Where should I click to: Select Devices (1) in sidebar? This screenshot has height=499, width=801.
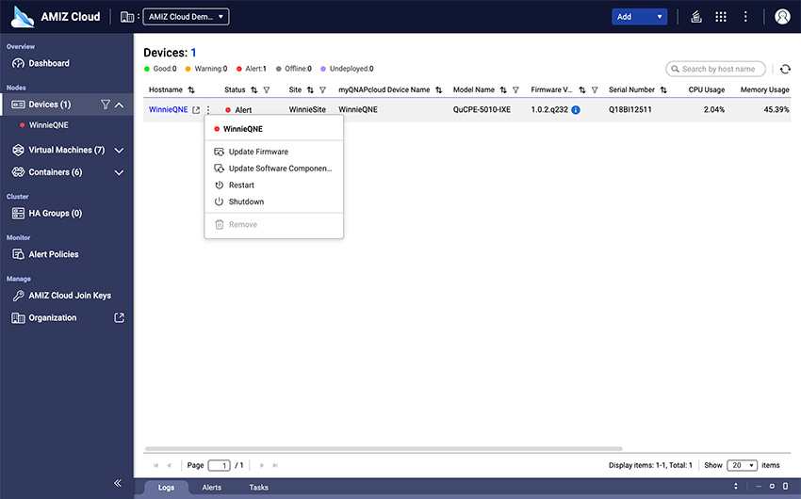coord(50,105)
